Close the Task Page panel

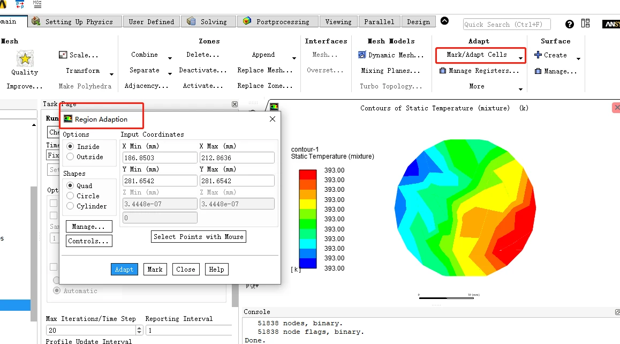[x=235, y=104]
